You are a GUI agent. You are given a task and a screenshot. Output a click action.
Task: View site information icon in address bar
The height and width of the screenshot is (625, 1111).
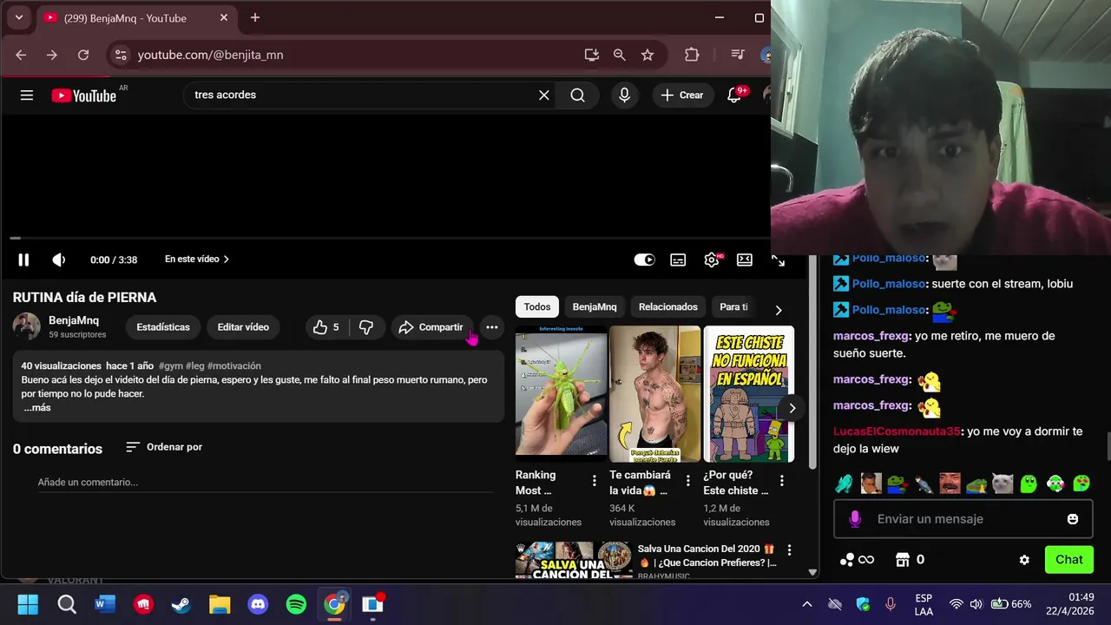pyautogui.click(x=121, y=55)
